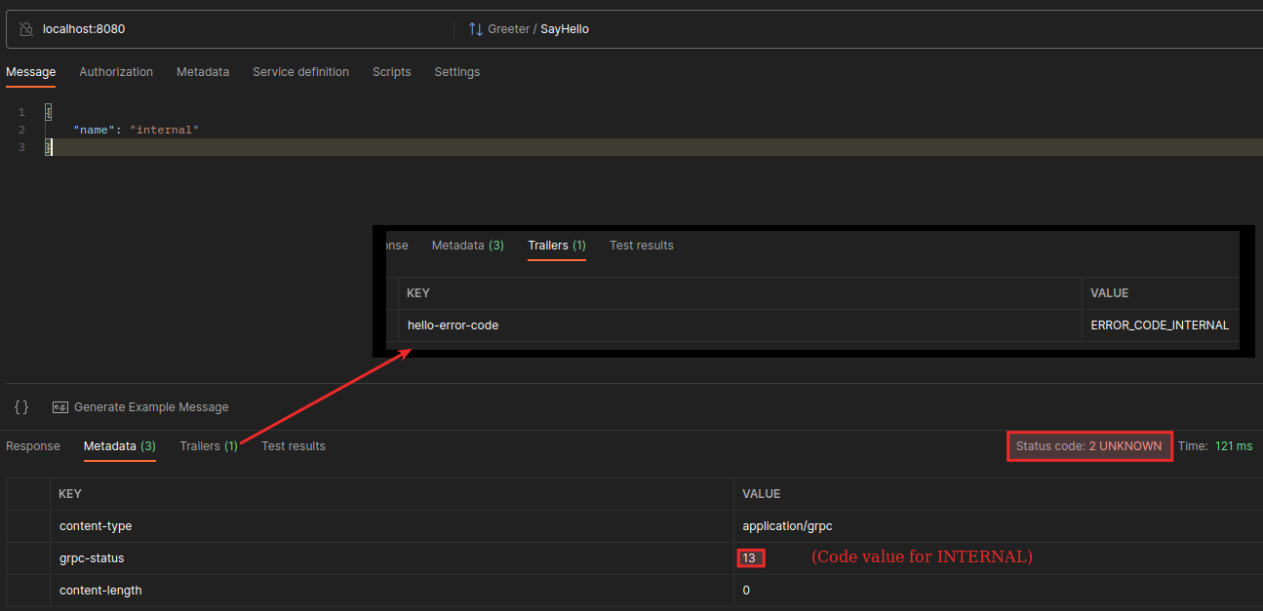
Task: Click the "name": "internal" line in editor
Action: pos(136,130)
